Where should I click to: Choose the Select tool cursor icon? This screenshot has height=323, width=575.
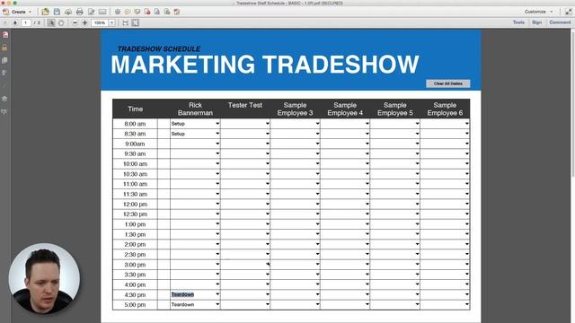[x=51, y=22]
